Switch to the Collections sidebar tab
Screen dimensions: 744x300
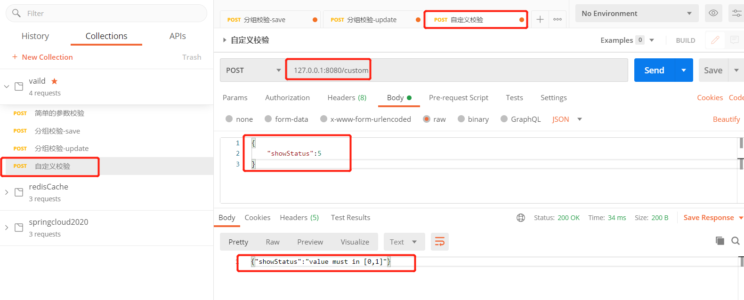pyautogui.click(x=106, y=36)
